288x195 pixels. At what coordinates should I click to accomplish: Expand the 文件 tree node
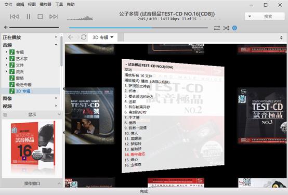(x=6, y=65)
